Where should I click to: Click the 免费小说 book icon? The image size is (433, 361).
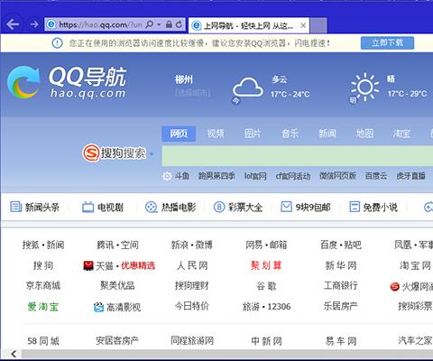[355, 207]
